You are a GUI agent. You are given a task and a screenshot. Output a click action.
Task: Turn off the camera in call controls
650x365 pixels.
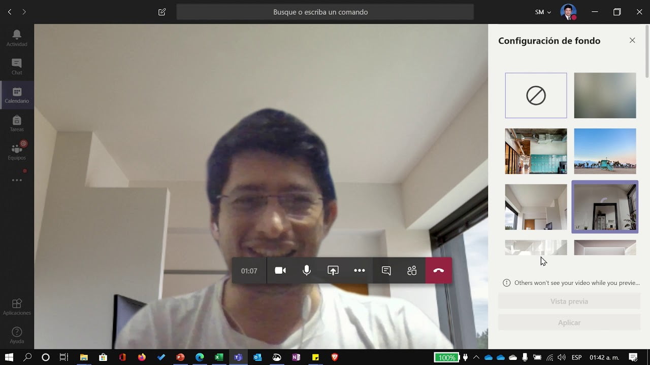tap(280, 270)
